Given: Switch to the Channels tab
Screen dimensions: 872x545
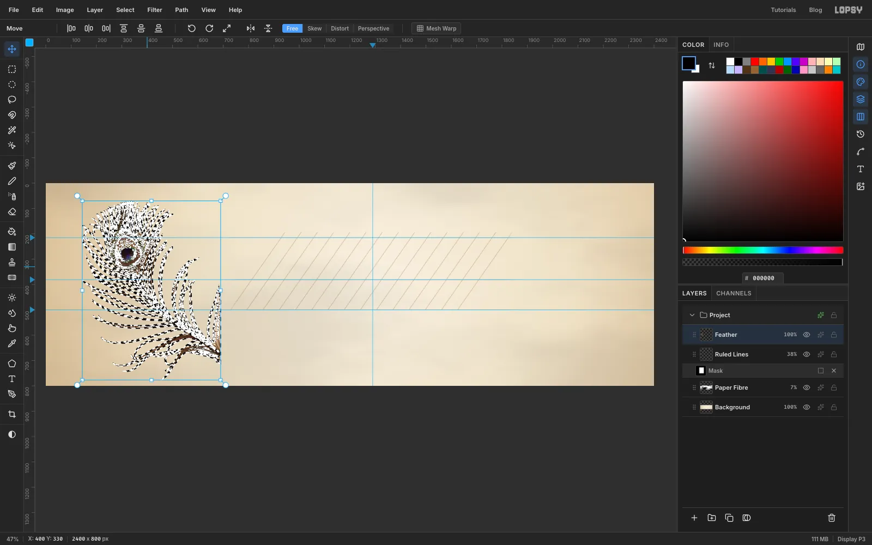Looking at the screenshot, I should click(x=734, y=293).
